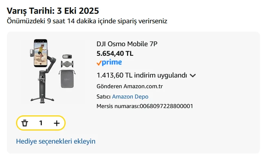Increase quantity with the plus icon
Screen dimensions: 264x160
pyautogui.click(x=57, y=123)
